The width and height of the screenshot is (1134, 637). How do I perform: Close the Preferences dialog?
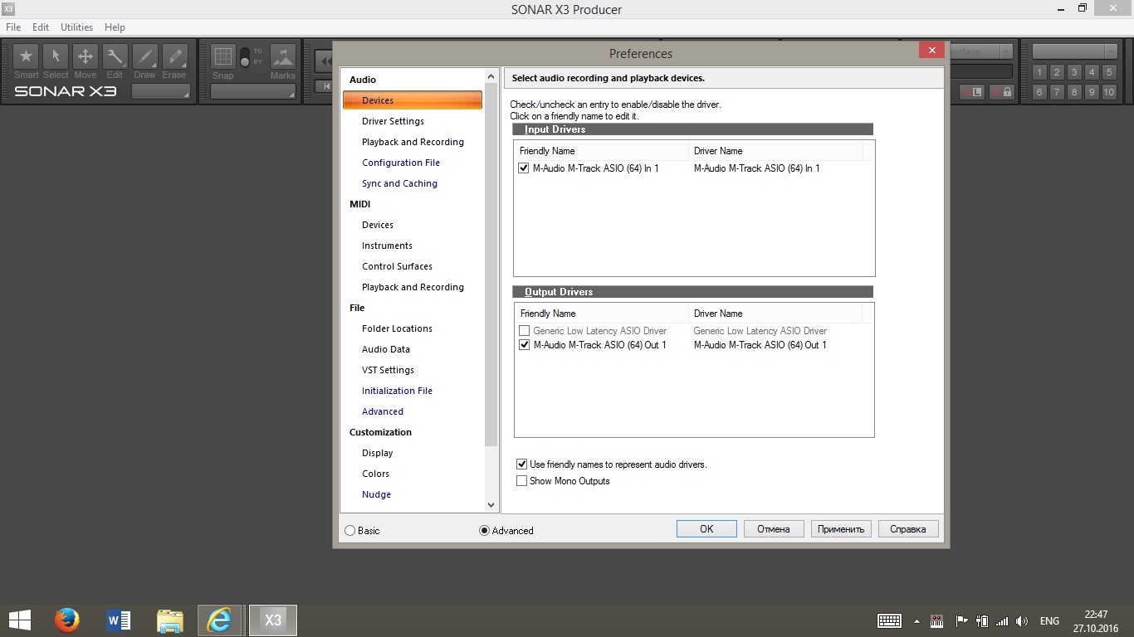pyautogui.click(x=931, y=51)
